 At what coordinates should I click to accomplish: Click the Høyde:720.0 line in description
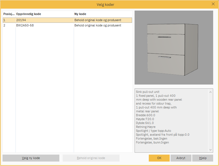point(145,119)
